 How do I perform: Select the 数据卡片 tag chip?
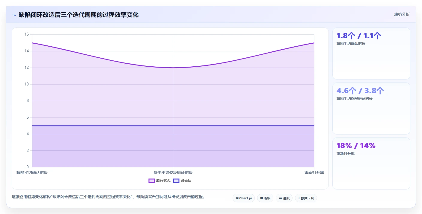click(x=306, y=198)
